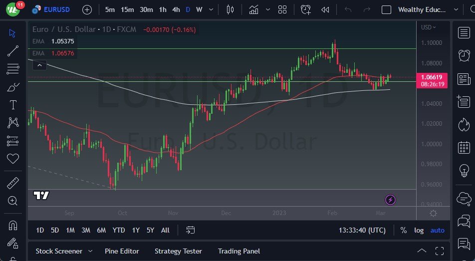Open the candlestick chart style selector
The height and width of the screenshot is (261, 475).
click(230, 9)
